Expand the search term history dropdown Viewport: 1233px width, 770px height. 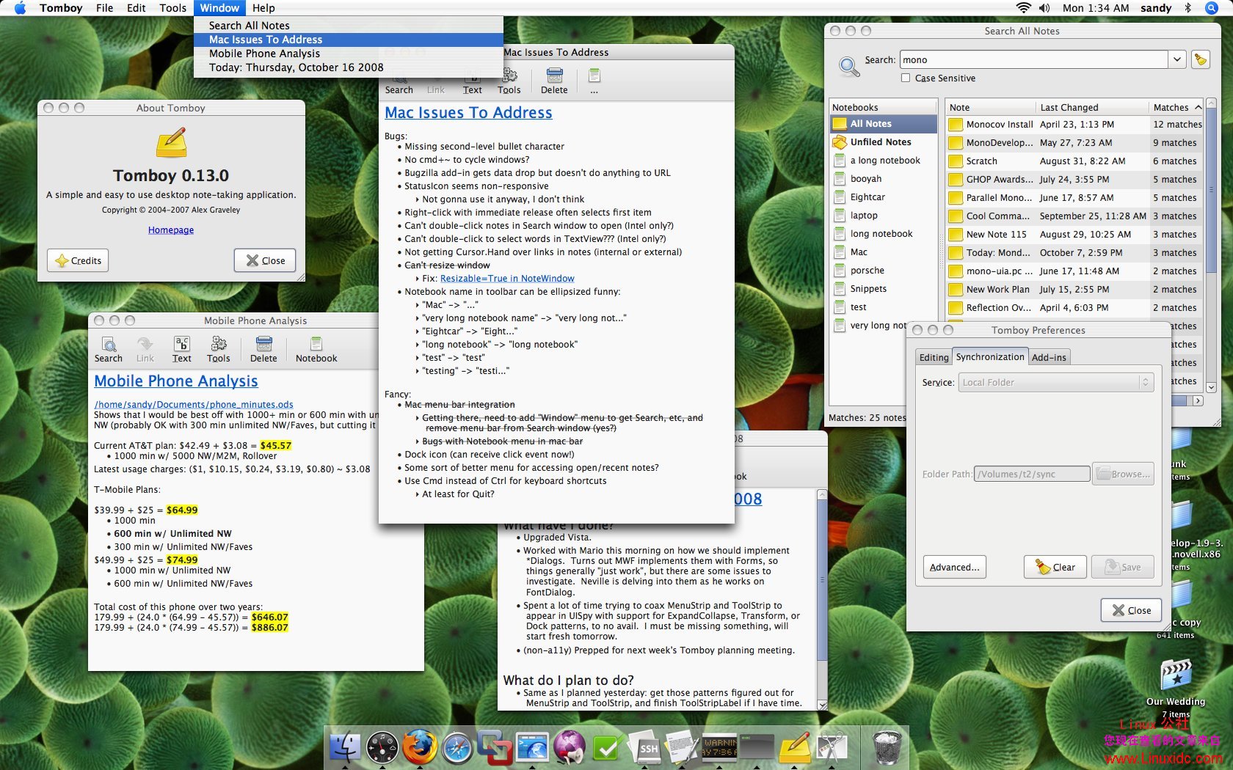(x=1177, y=59)
